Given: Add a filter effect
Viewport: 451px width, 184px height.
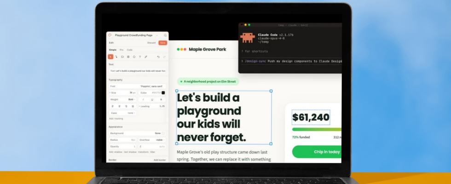Looking at the screenshot, I should click(x=153, y=152).
